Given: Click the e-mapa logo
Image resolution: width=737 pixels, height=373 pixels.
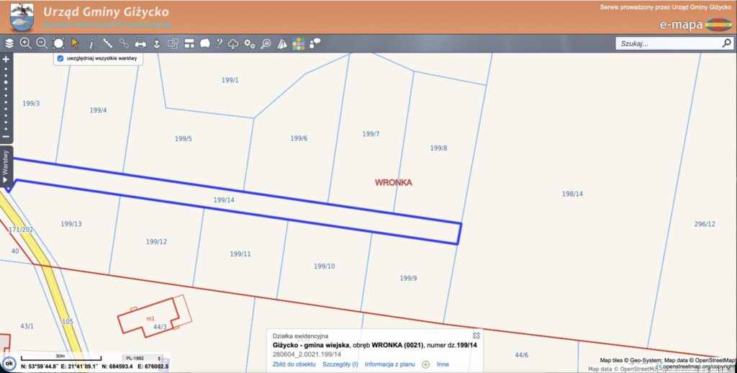Looking at the screenshot, I should tap(696, 24).
